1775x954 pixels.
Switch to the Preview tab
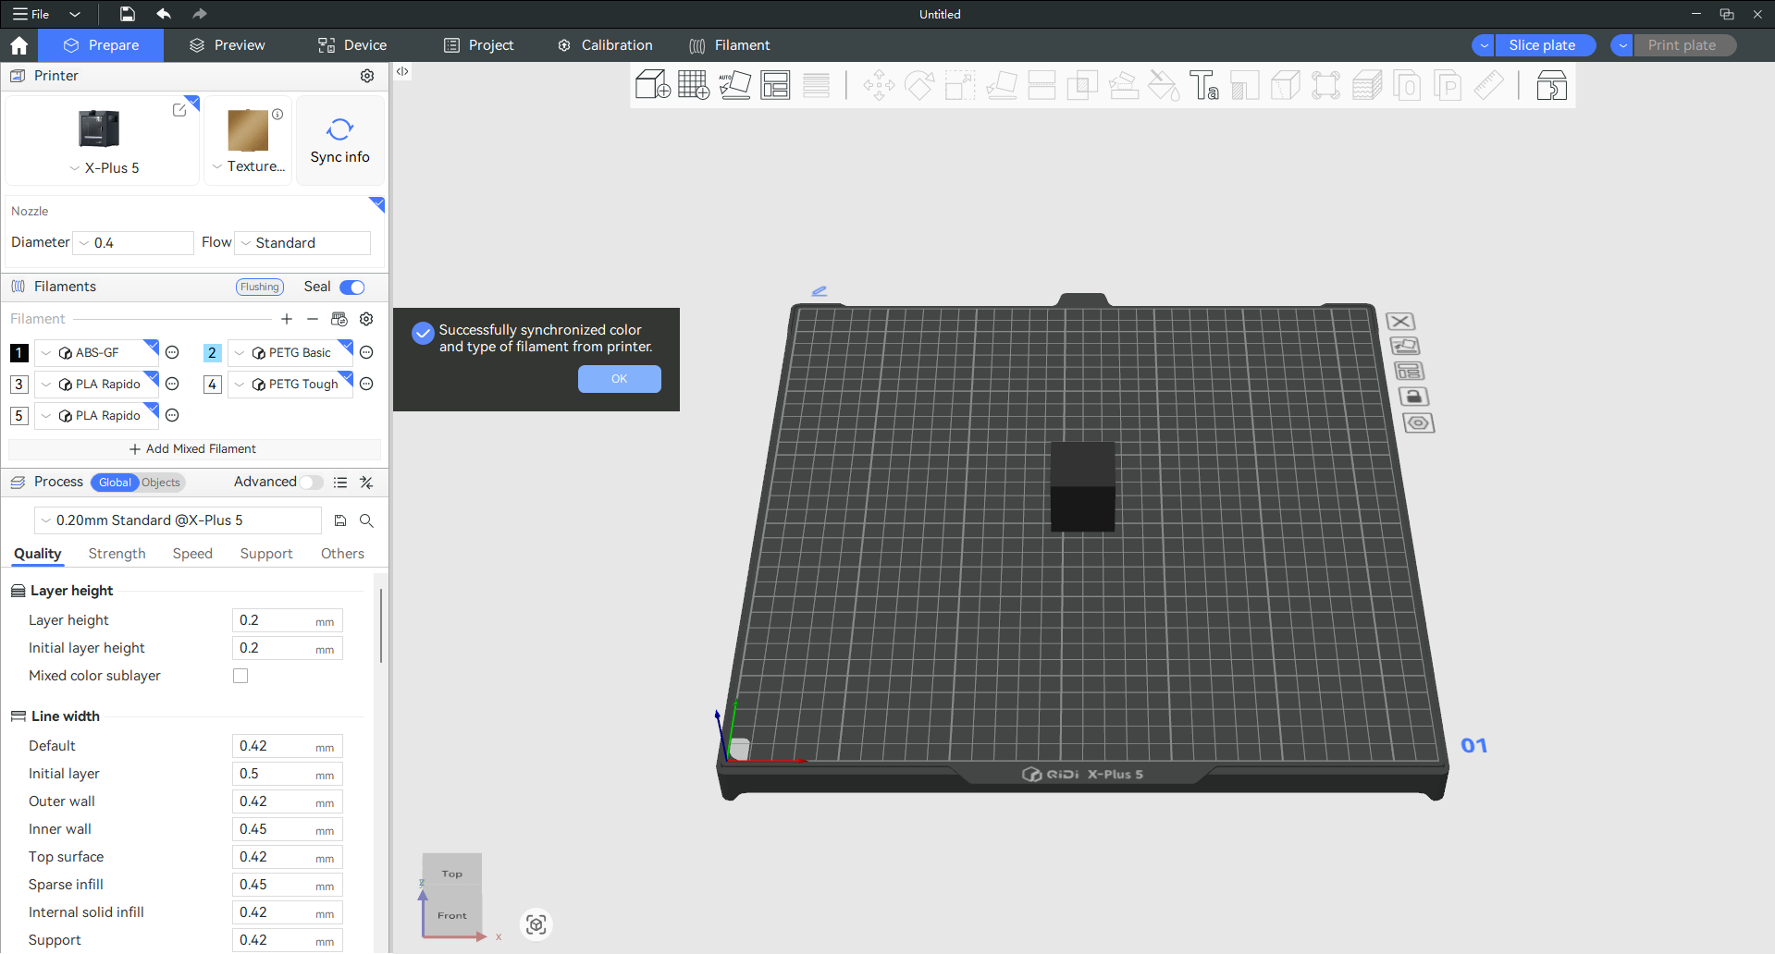pos(227,45)
